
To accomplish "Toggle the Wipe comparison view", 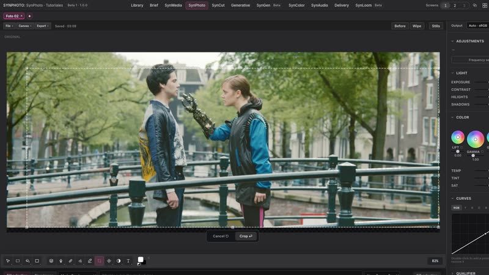I will (417, 26).
